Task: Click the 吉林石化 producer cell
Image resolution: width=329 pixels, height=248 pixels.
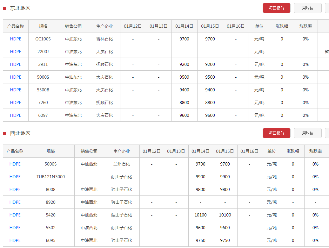Action: (104, 39)
